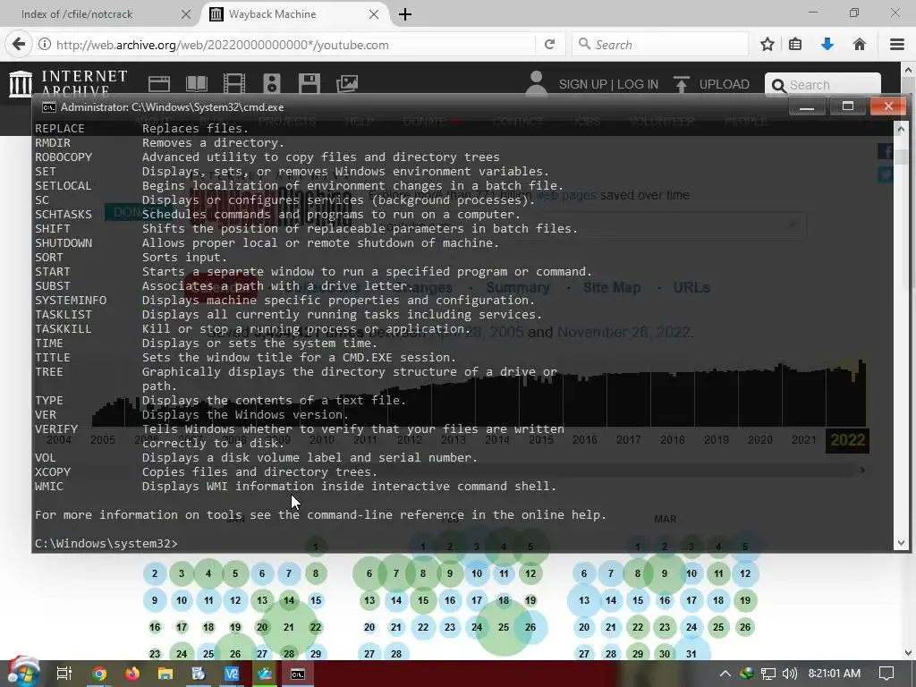Viewport: 916px width, 687px height.
Task: Select January 14 in the calendar
Action: [x=289, y=600]
